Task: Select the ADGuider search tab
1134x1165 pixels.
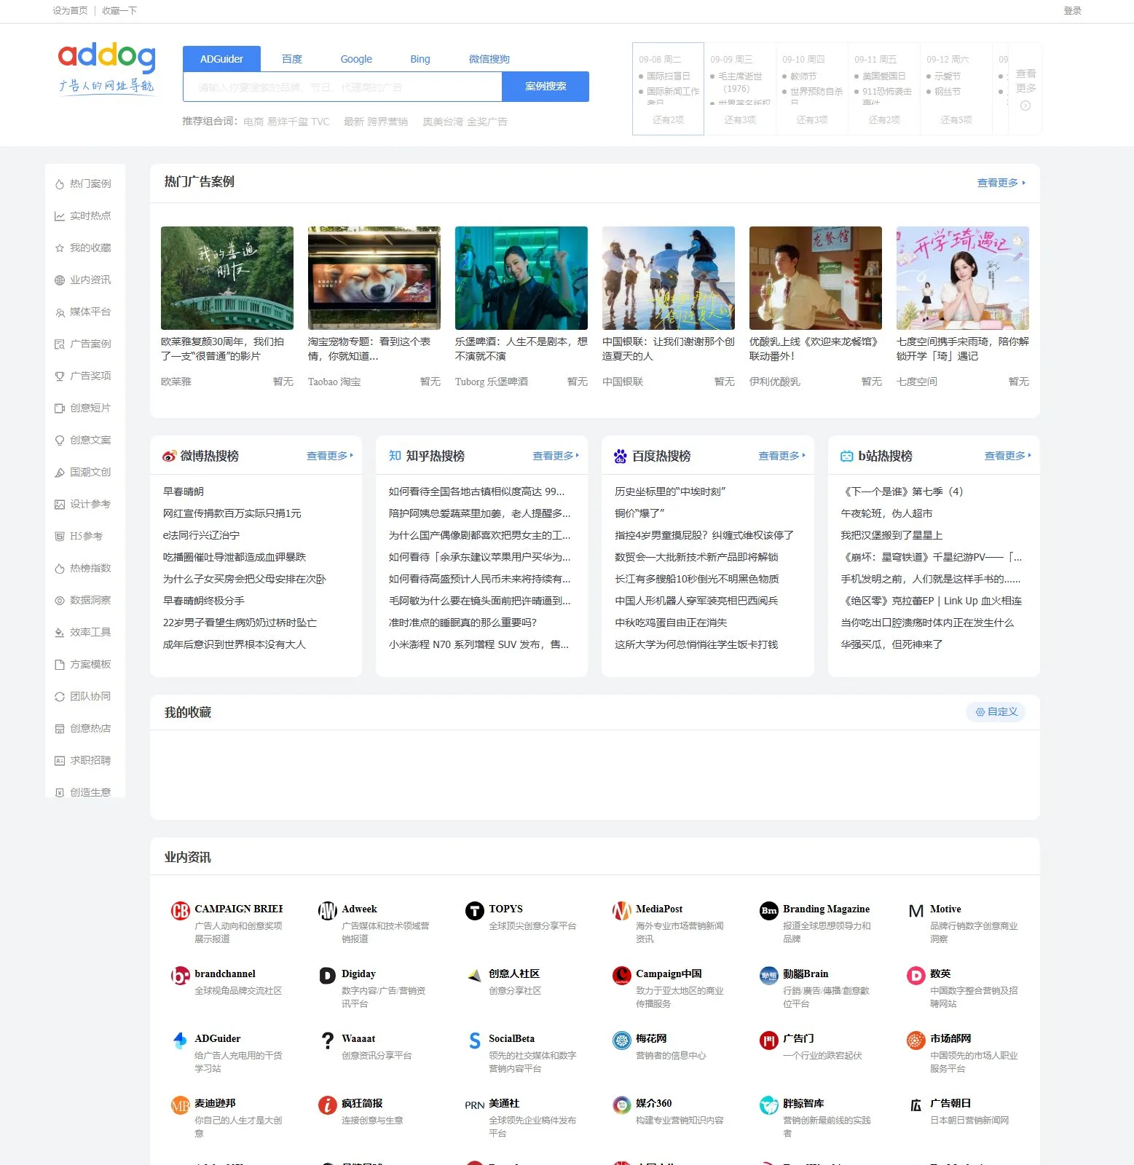Action: point(221,59)
